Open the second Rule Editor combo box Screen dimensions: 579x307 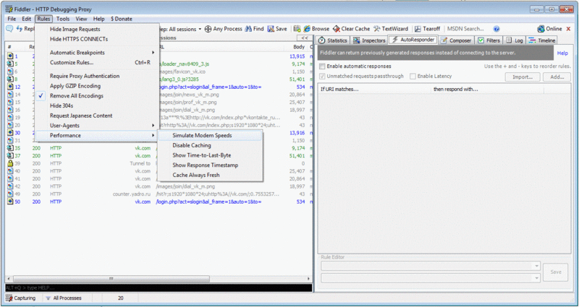point(431,277)
